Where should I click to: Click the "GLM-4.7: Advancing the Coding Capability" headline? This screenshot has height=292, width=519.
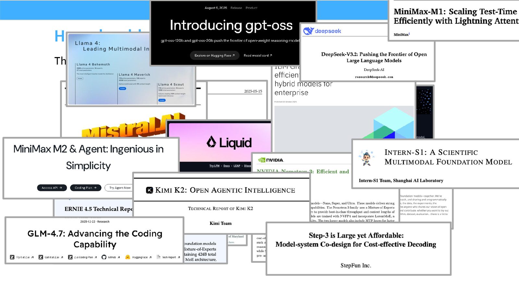[95, 239]
